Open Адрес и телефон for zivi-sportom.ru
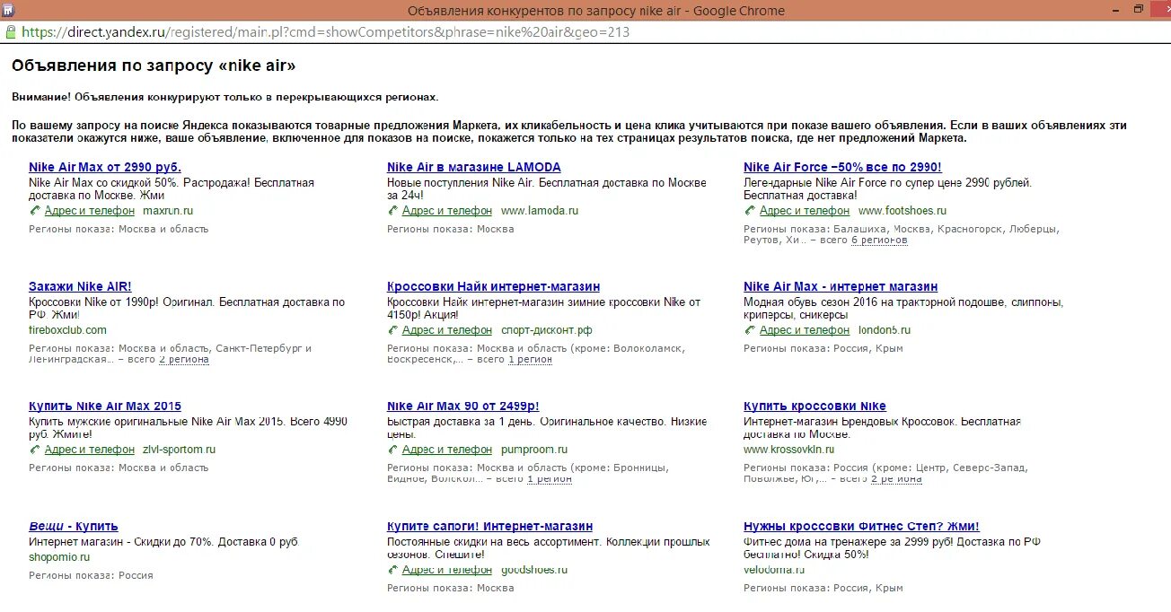The width and height of the screenshot is (1171, 612). pyautogui.click(x=90, y=450)
